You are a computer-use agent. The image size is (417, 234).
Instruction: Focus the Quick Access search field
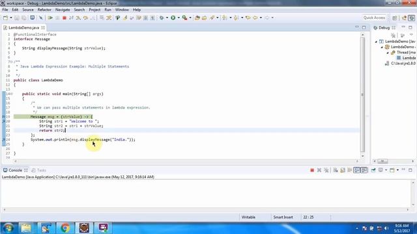point(374,18)
